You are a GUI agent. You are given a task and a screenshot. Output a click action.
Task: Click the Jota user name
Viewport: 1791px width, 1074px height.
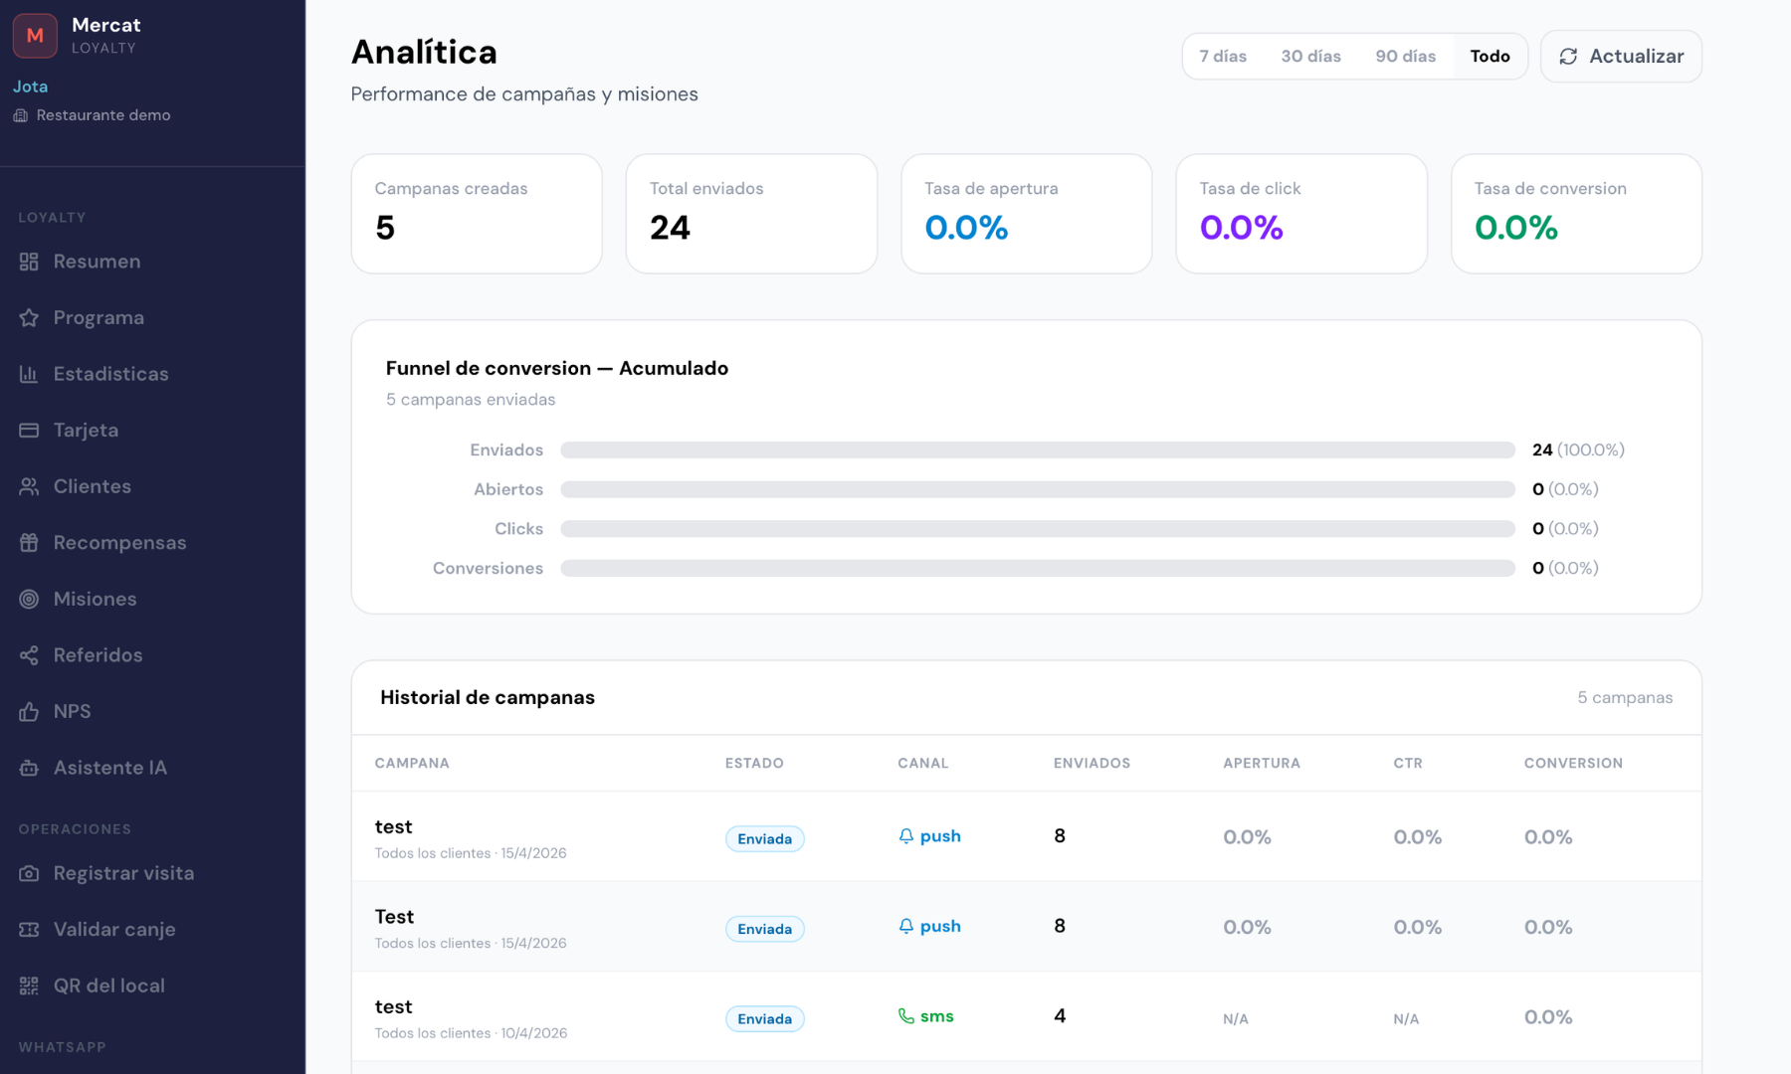tap(30, 87)
